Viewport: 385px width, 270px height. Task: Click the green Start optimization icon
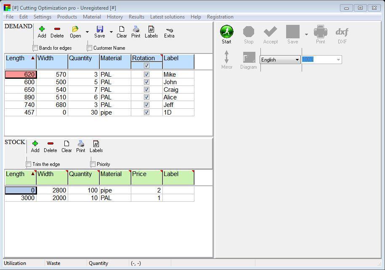click(226, 32)
